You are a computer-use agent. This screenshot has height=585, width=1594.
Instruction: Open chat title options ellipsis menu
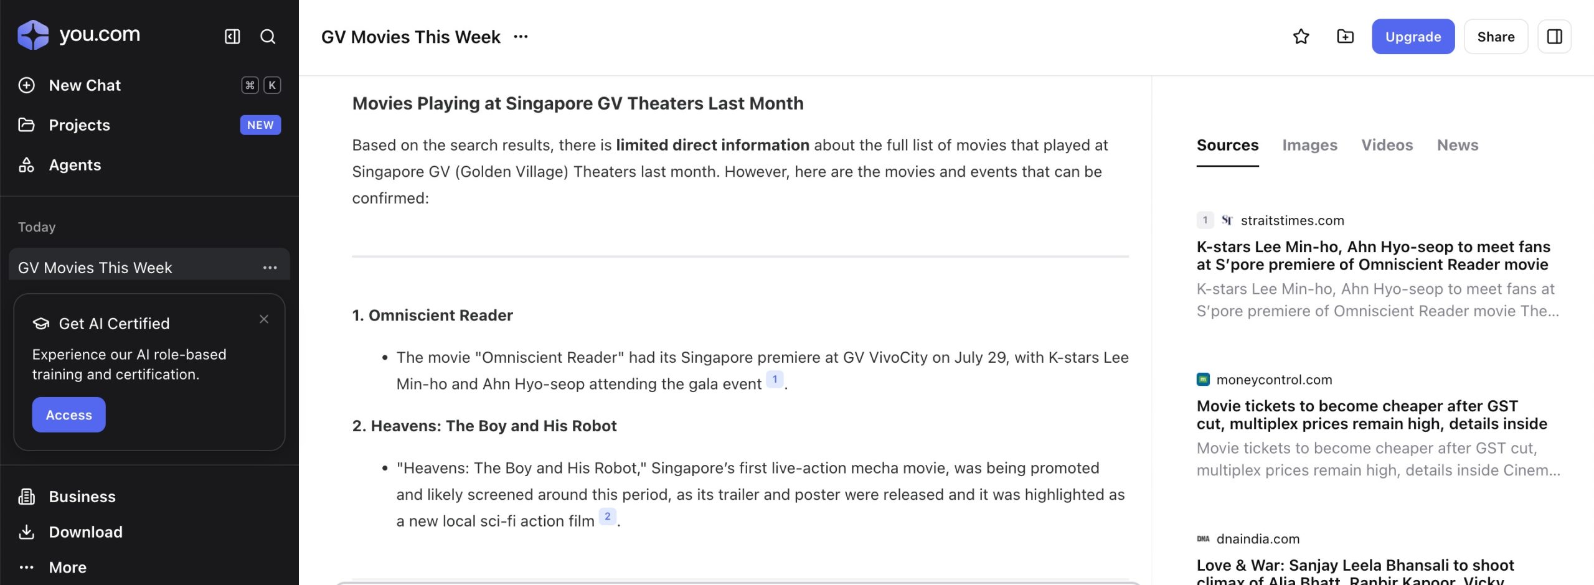521,37
